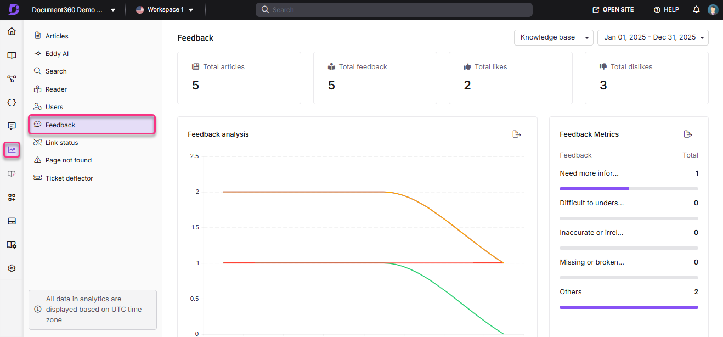Open the comments speech bubble icon
This screenshot has height=337, width=723.
tap(12, 126)
